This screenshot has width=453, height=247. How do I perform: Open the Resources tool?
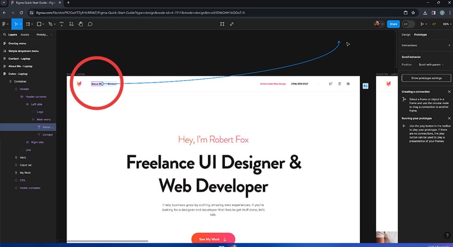(x=71, y=24)
